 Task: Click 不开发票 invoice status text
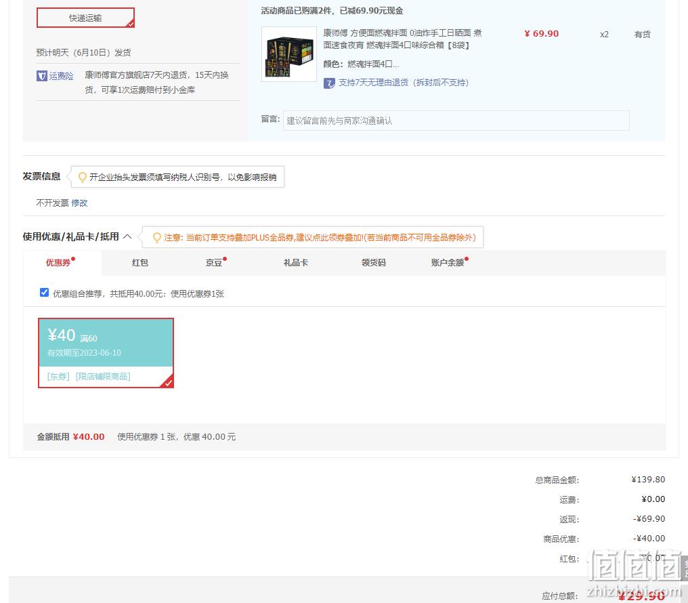pyautogui.click(x=52, y=203)
